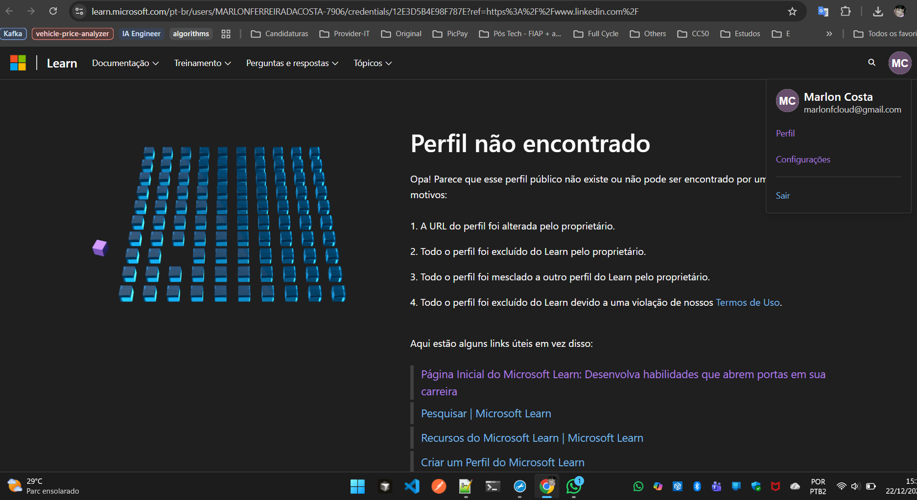Image resolution: width=917 pixels, height=500 pixels.
Task: Open the volume speaker tray icon
Action: pyautogui.click(x=855, y=486)
